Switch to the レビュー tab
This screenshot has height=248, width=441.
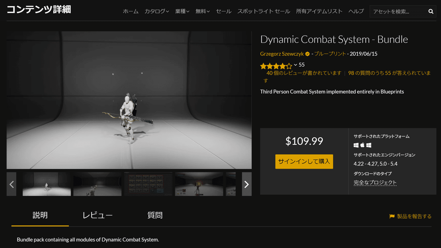coord(97,215)
